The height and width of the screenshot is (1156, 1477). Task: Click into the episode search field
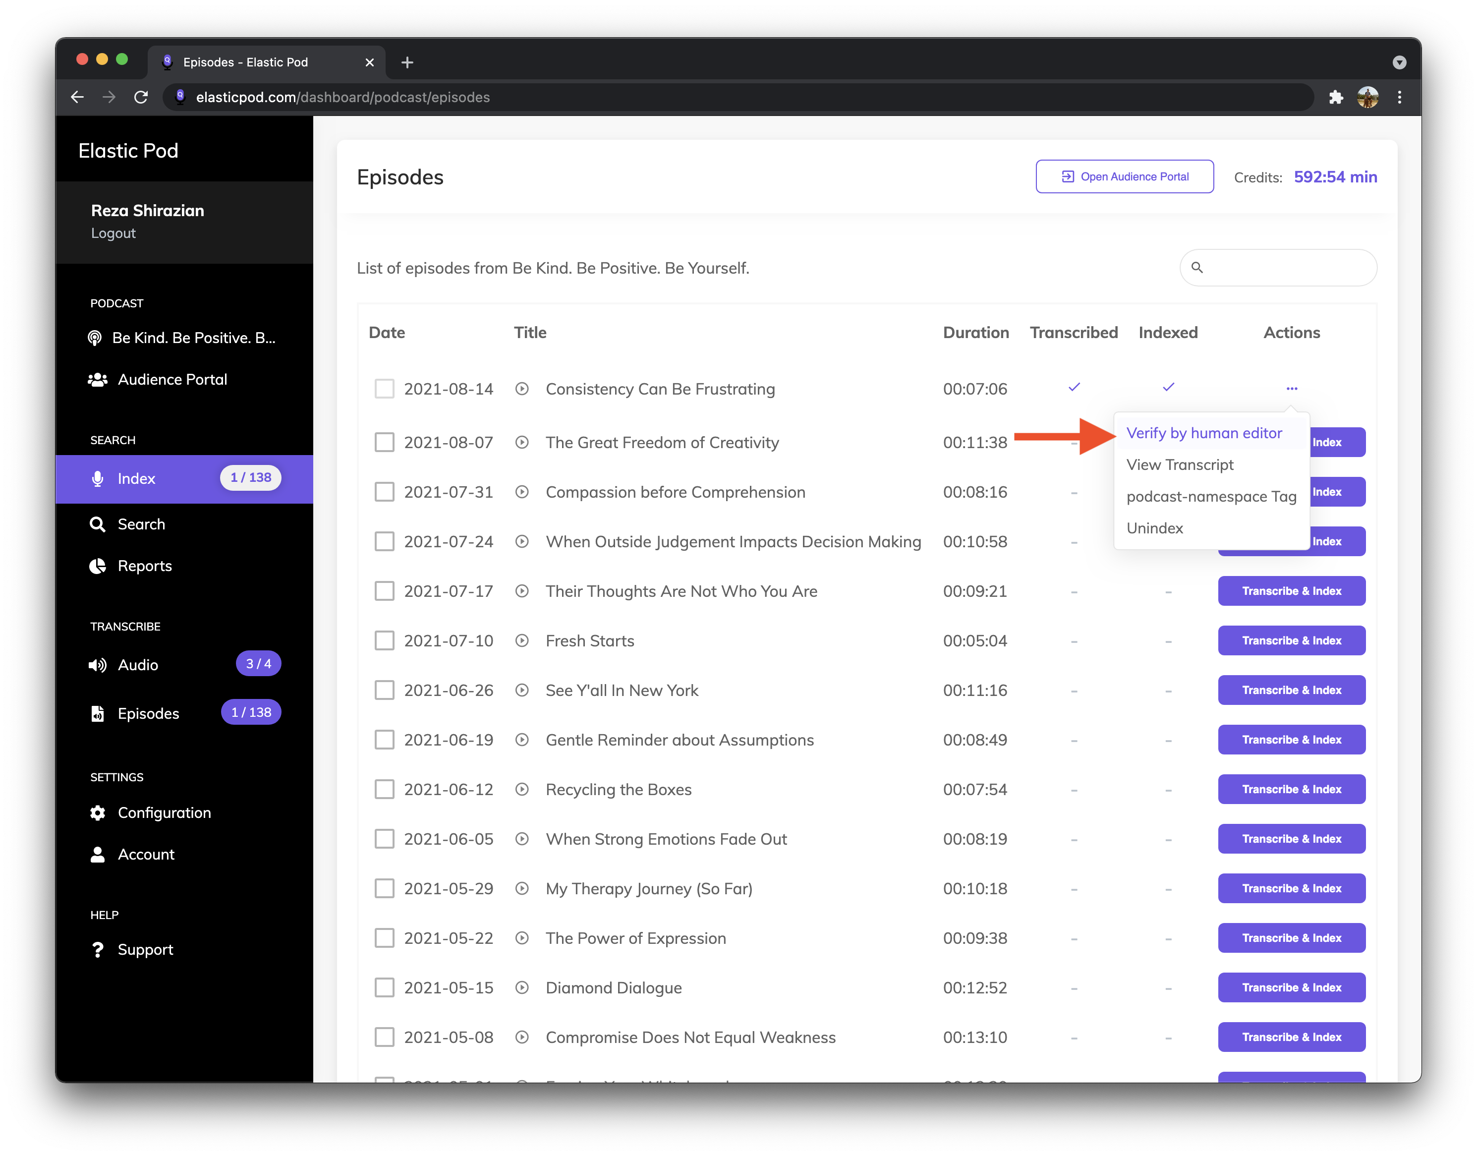coord(1279,267)
